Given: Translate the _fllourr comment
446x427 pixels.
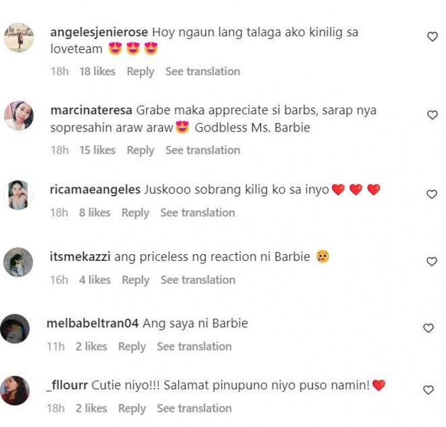Looking at the screenshot, I should (x=194, y=409).
